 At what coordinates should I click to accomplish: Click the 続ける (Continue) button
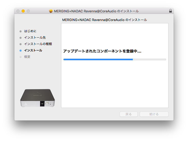pos(154,114)
